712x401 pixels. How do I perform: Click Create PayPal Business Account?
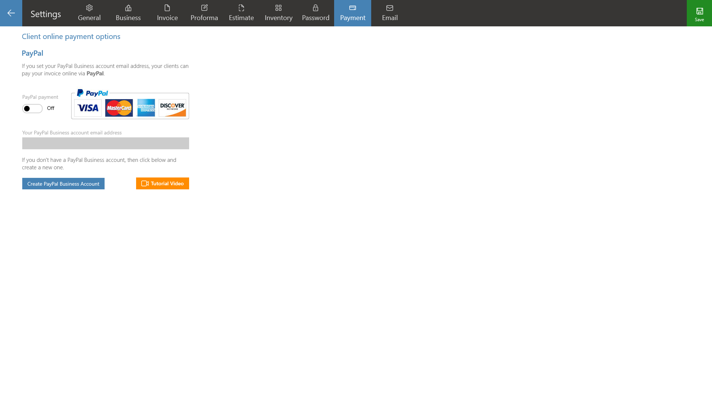pos(63,183)
